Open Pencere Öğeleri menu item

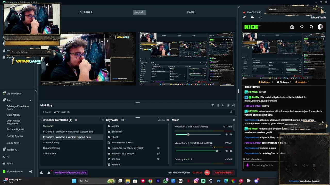15,129
